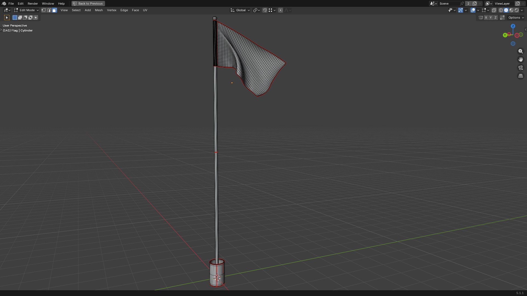
Task: Open the snapping options dropdown
Action: click(272, 10)
